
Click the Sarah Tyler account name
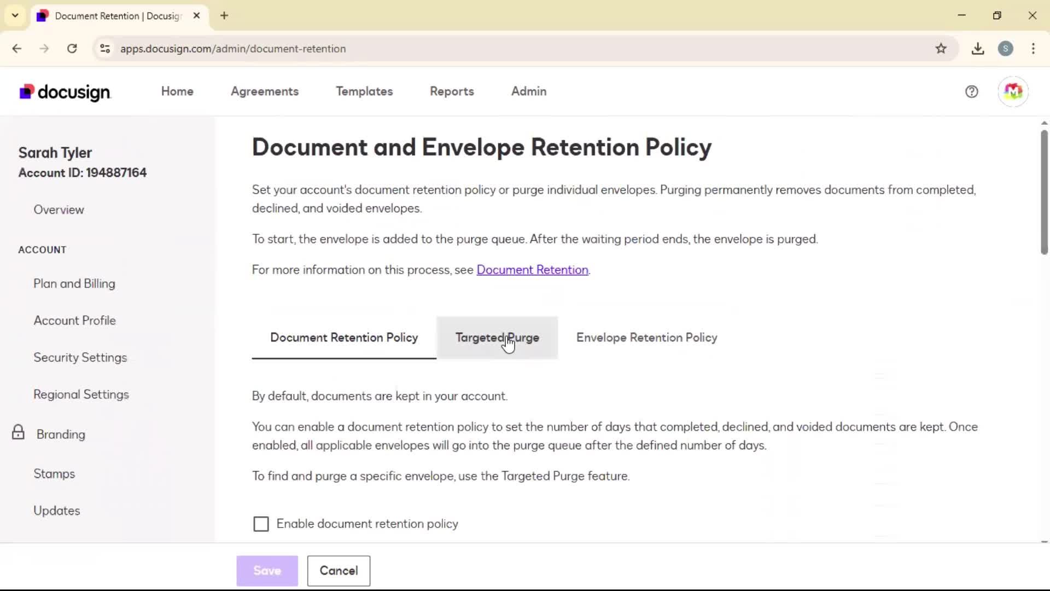point(55,153)
